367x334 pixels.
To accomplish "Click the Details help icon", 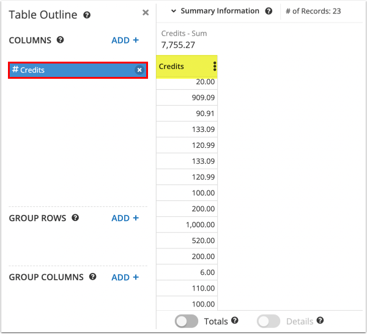I will [x=320, y=321].
